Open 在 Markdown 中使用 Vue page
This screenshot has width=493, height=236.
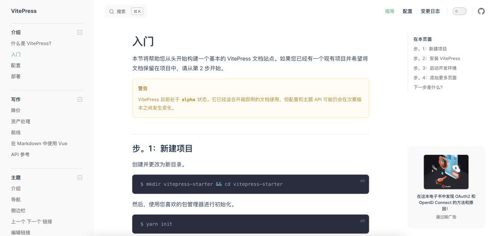click(39, 143)
